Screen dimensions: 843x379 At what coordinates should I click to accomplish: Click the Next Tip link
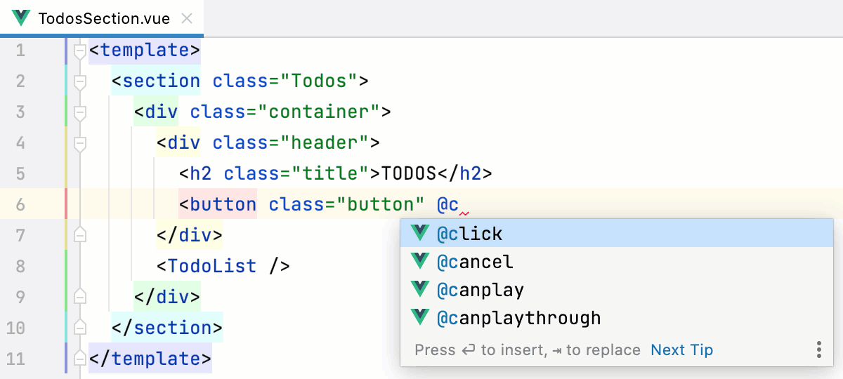coord(681,350)
